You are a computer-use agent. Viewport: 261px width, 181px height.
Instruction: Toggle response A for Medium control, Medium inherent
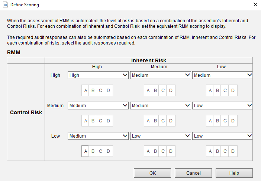[x=148, y=121]
